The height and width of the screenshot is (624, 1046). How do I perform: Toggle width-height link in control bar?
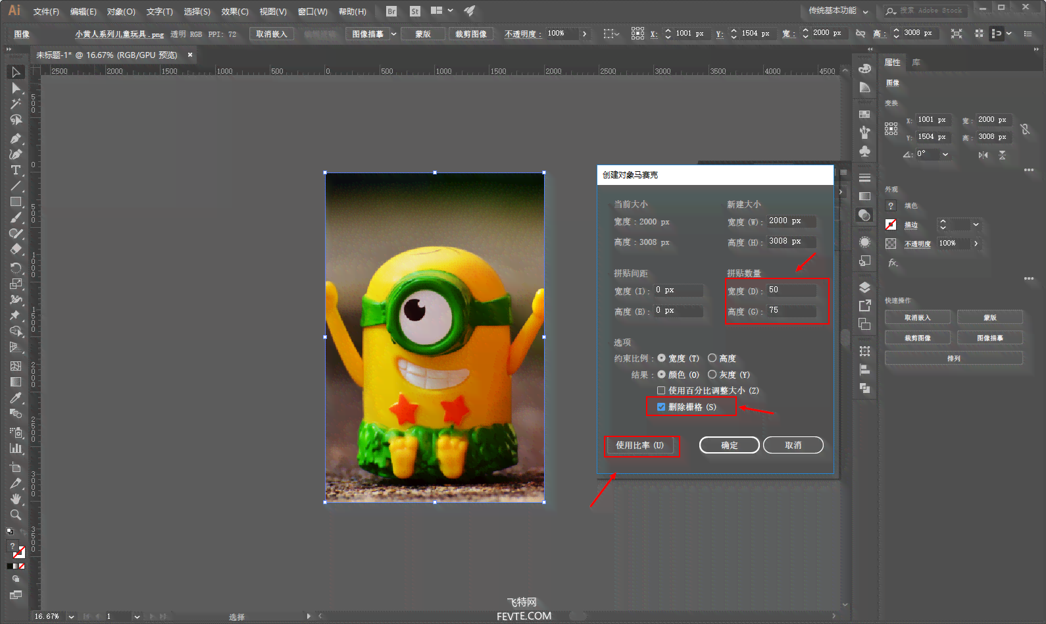tap(860, 34)
